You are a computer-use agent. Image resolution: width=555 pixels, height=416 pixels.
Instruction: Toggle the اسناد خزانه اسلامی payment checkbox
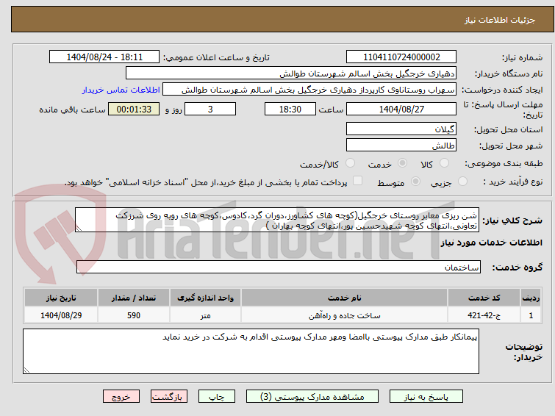358,181
